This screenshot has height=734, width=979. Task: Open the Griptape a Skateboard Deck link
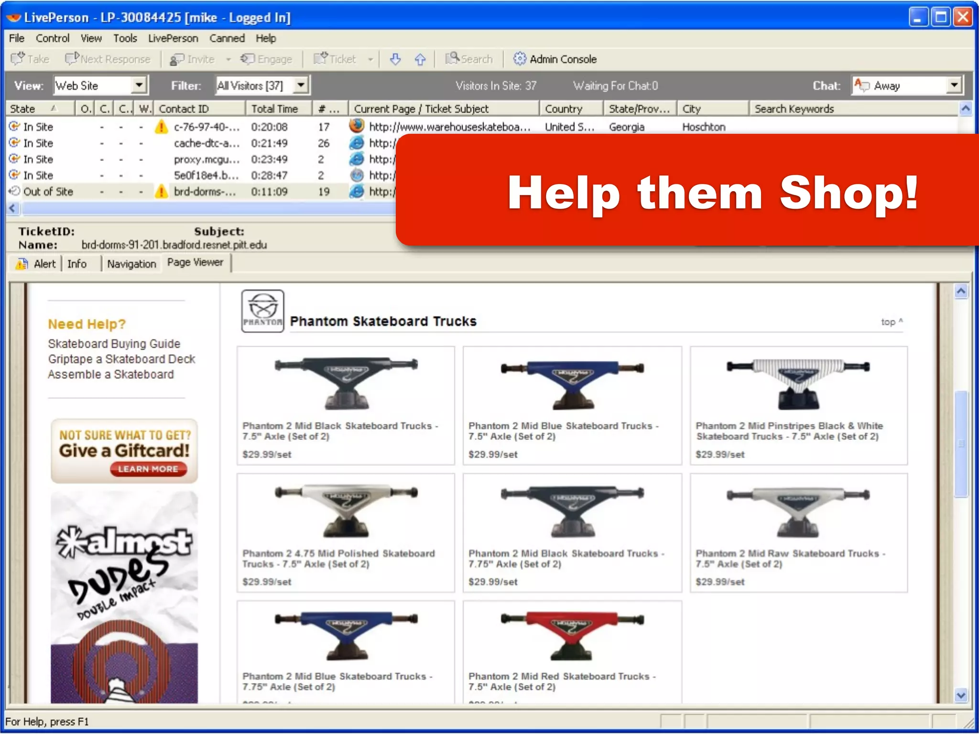[x=121, y=359]
